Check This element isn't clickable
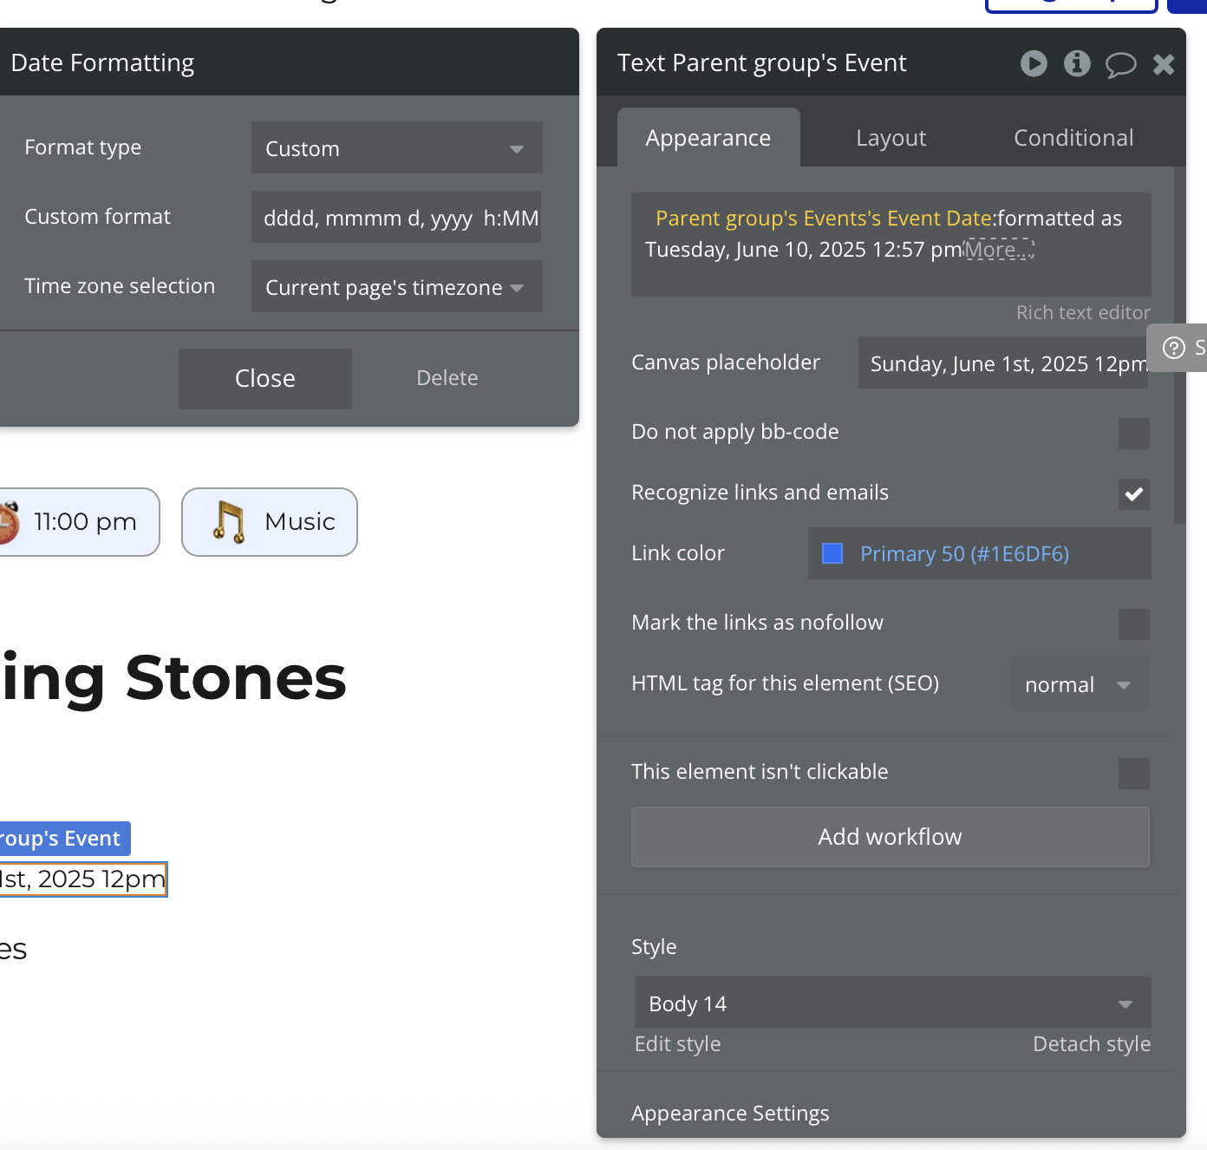Screen dimensions: 1207x1150 coord(1133,773)
